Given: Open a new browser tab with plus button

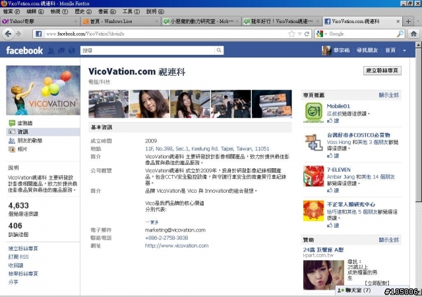Looking at the screenshot, I should pos(408,21).
